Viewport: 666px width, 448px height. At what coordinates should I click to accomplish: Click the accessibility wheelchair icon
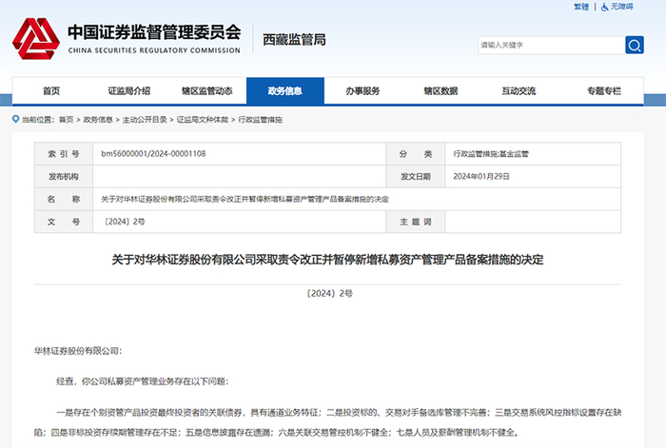point(604,7)
